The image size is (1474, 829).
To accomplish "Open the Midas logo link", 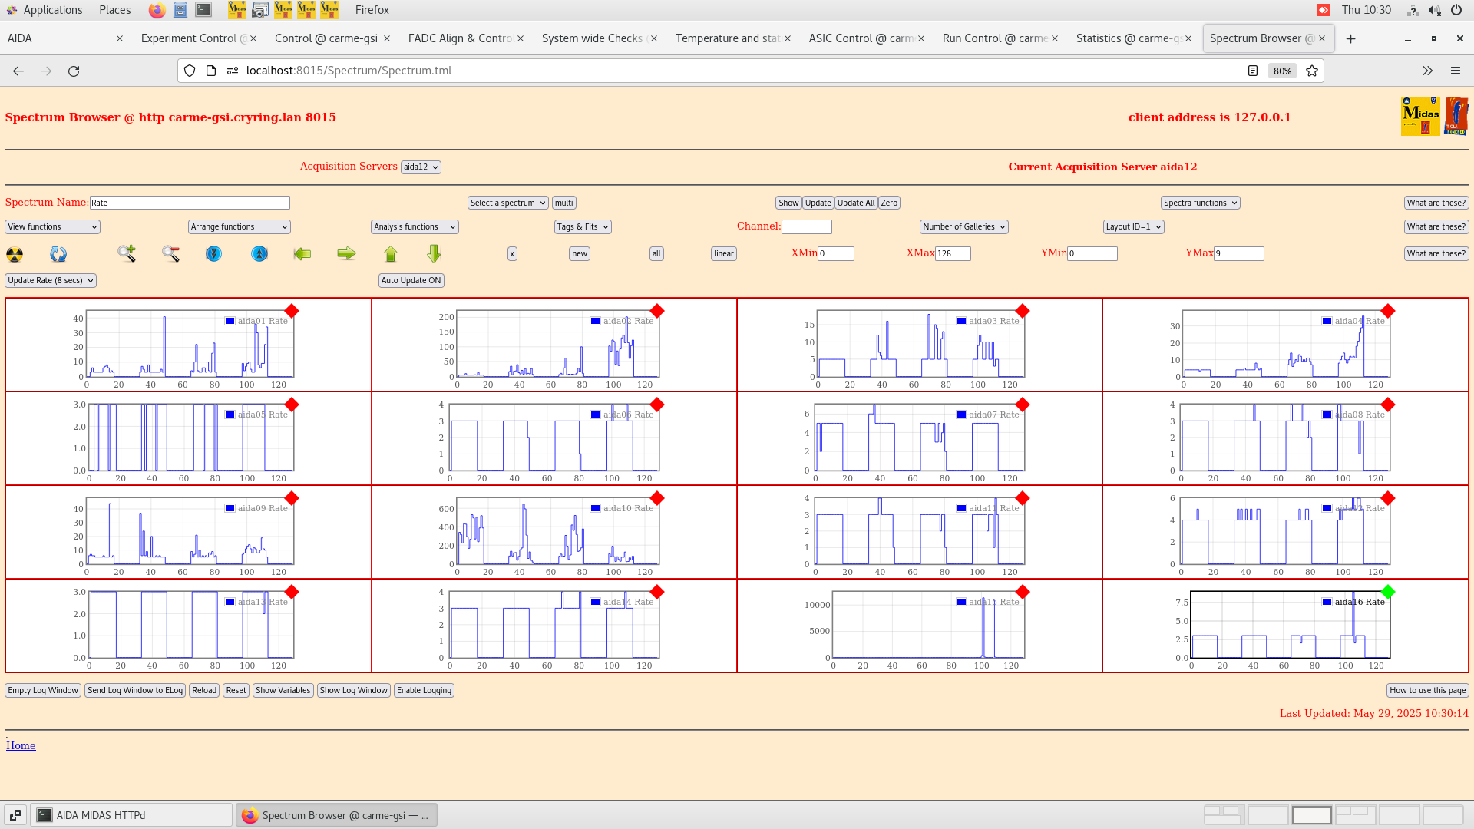I will tap(1421, 115).
